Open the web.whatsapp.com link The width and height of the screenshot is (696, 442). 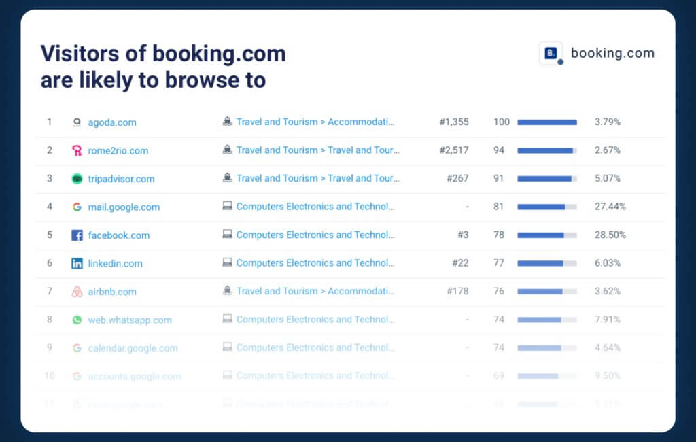(x=130, y=320)
